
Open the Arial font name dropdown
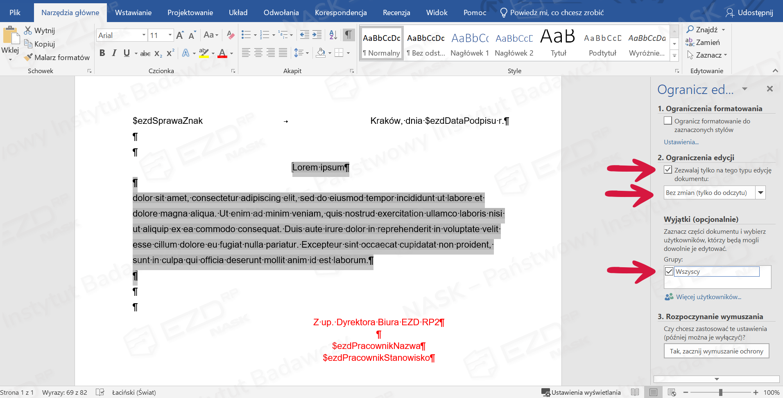click(144, 35)
